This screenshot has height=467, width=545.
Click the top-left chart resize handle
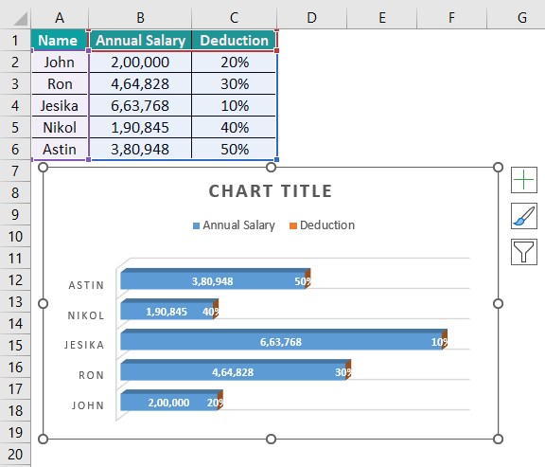coord(43,168)
